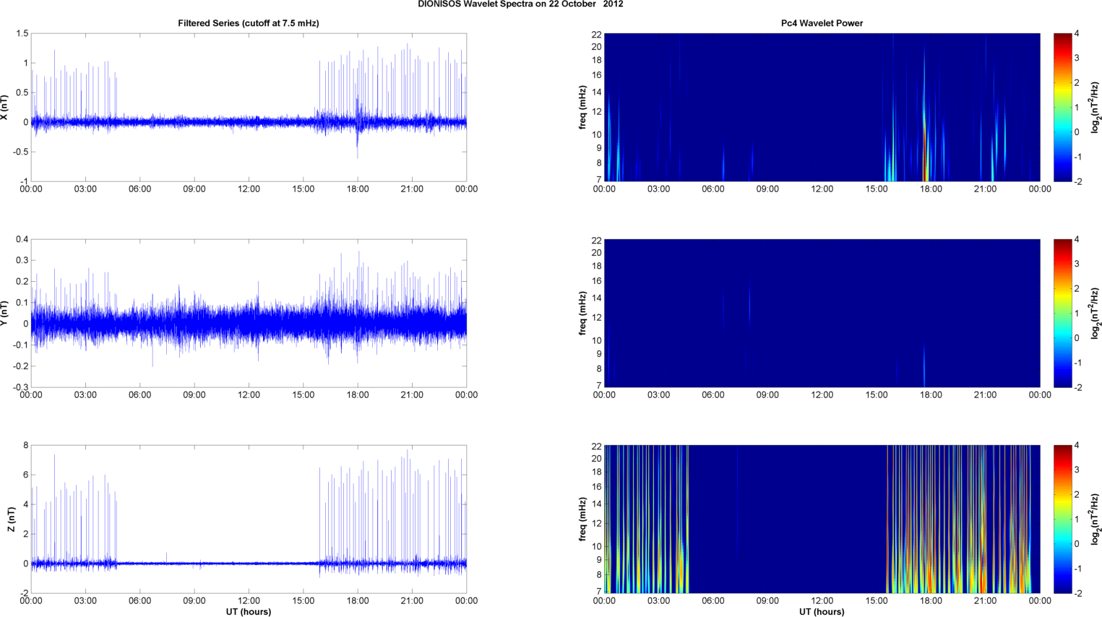Select the Filtered Series plot title
This screenshot has height=617, width=1102.
249,23
